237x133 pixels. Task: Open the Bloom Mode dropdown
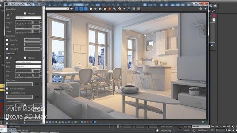point(28,18)
